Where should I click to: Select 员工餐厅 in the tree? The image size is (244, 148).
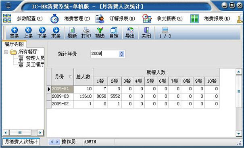pos(35,64)
